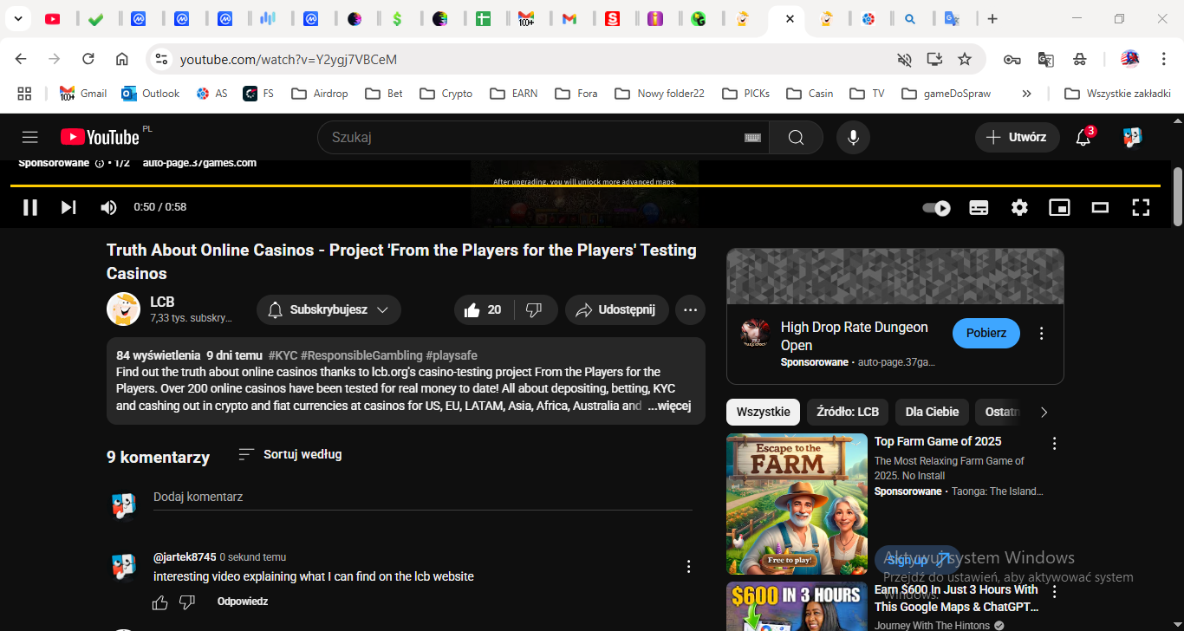
Task: Open player settings gear
Action: pos(1019,207)
